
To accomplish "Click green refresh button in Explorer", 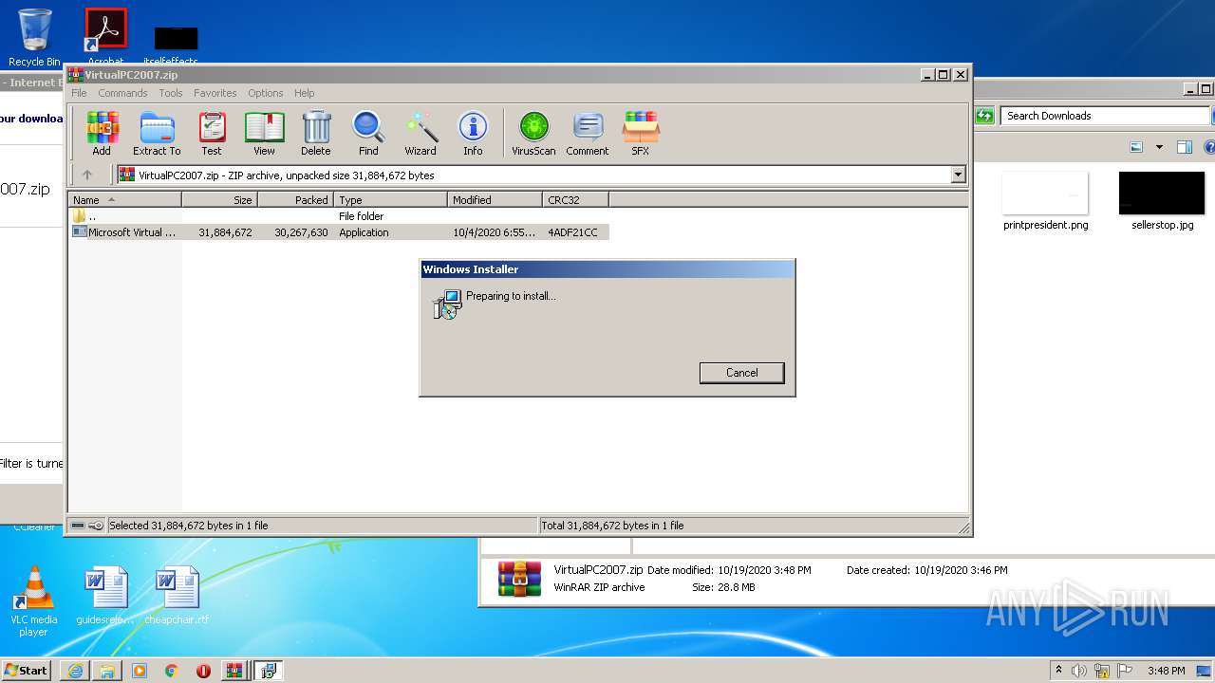I will (x=984, y=116).
